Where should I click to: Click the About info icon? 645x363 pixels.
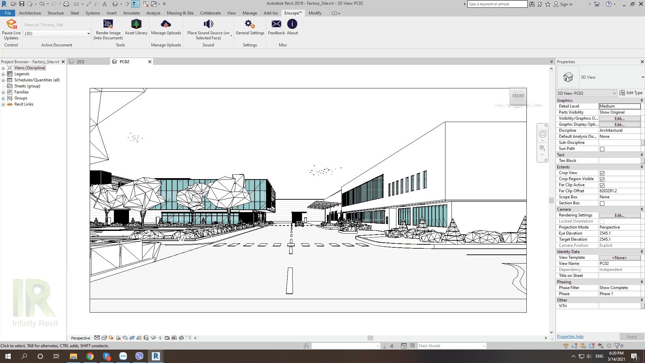[x=292, y=24]
